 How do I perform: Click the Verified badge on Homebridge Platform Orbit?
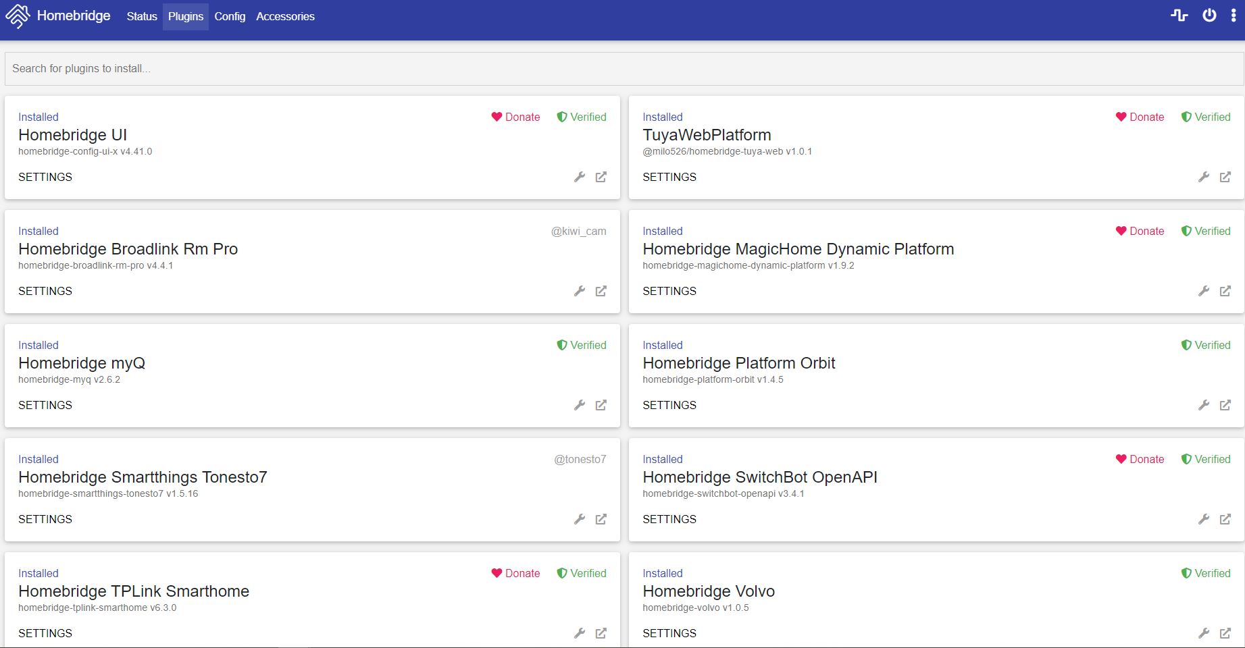[1206, 345]
